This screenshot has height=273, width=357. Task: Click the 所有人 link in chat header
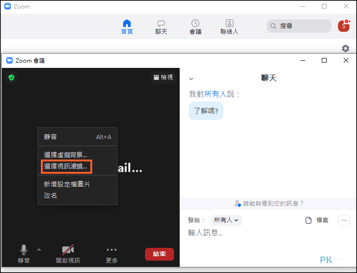tap(215, 94)
